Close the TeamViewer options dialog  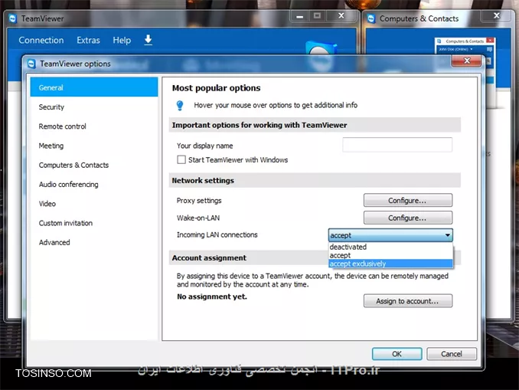pyautogui.click(x=467, y=61)
